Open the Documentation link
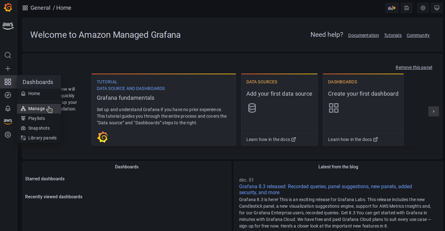 [x=364, y=35]
